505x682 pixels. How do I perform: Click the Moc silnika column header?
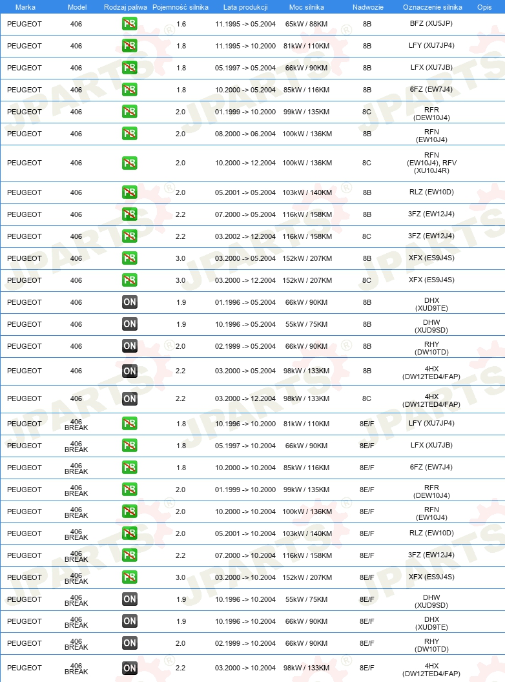[307, 7]
